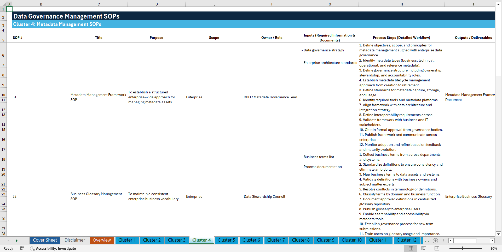502x252 pixels.
Task: Switch to the Cluster 3 sheet
Action: pos(177,240)
